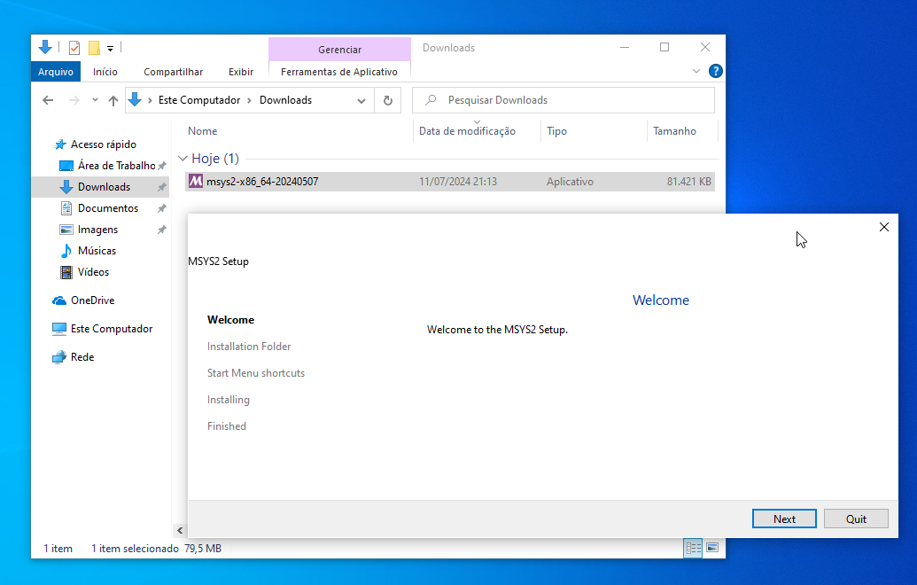Open the Help question mark icon
Screen dimensions: 917x585
click(x=715, y=72)
